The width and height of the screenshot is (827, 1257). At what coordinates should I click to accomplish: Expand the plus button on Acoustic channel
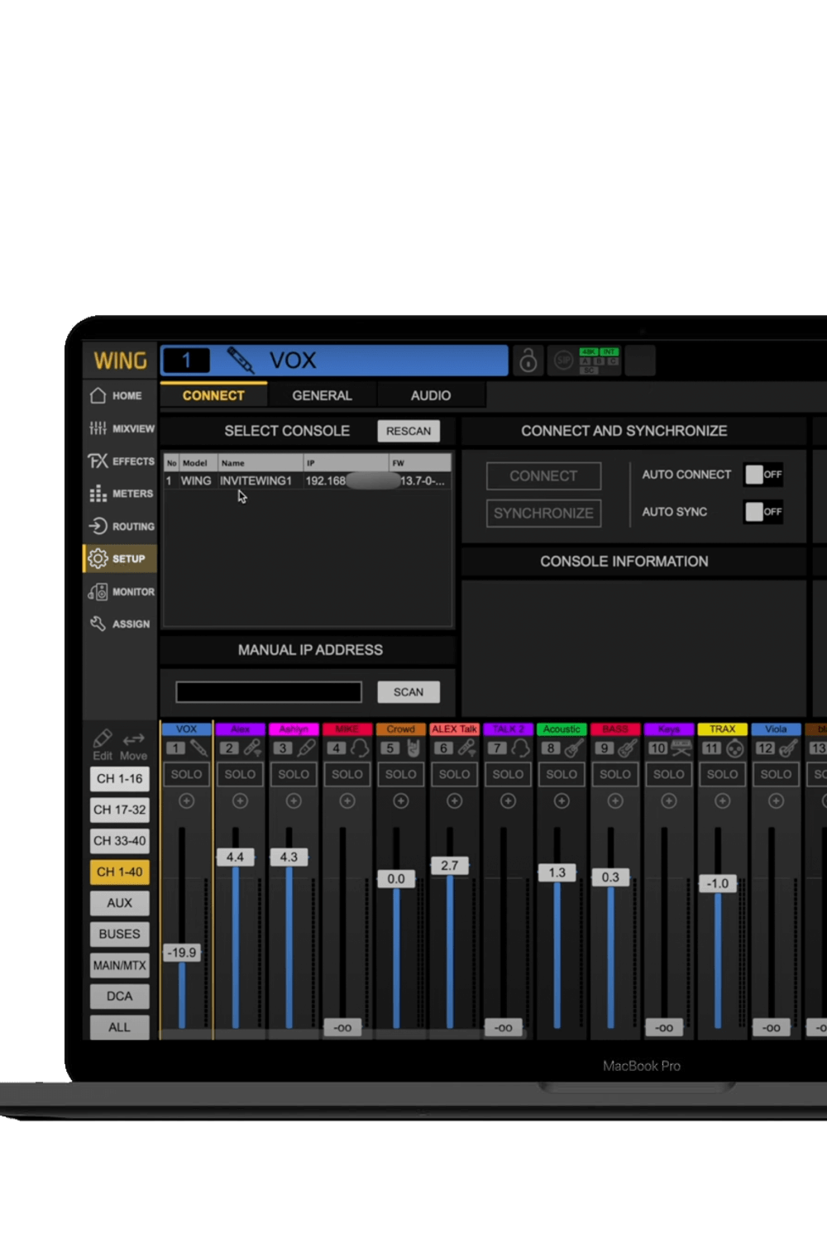click(x=562, y=801)
